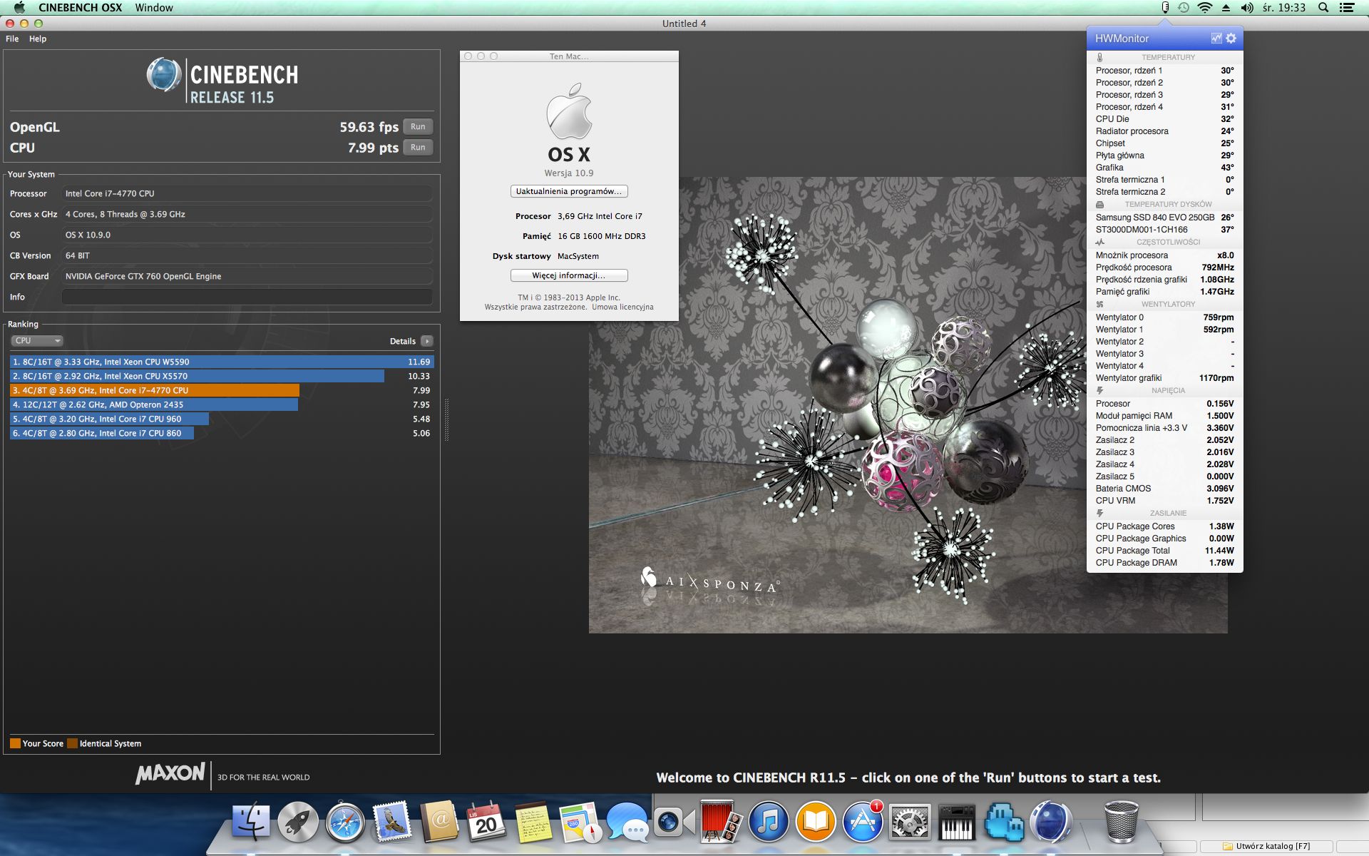Image resolution: width=1369 pixels, height=856 pixels.
Task: Open the Time Machine menu bar icon
Action: [1184, 8]
